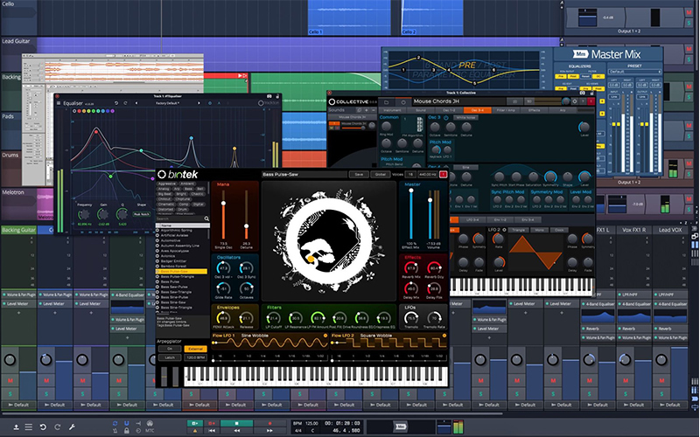Click the fast-forward transport button
This screenshot has height=437, width=700.
269,431
